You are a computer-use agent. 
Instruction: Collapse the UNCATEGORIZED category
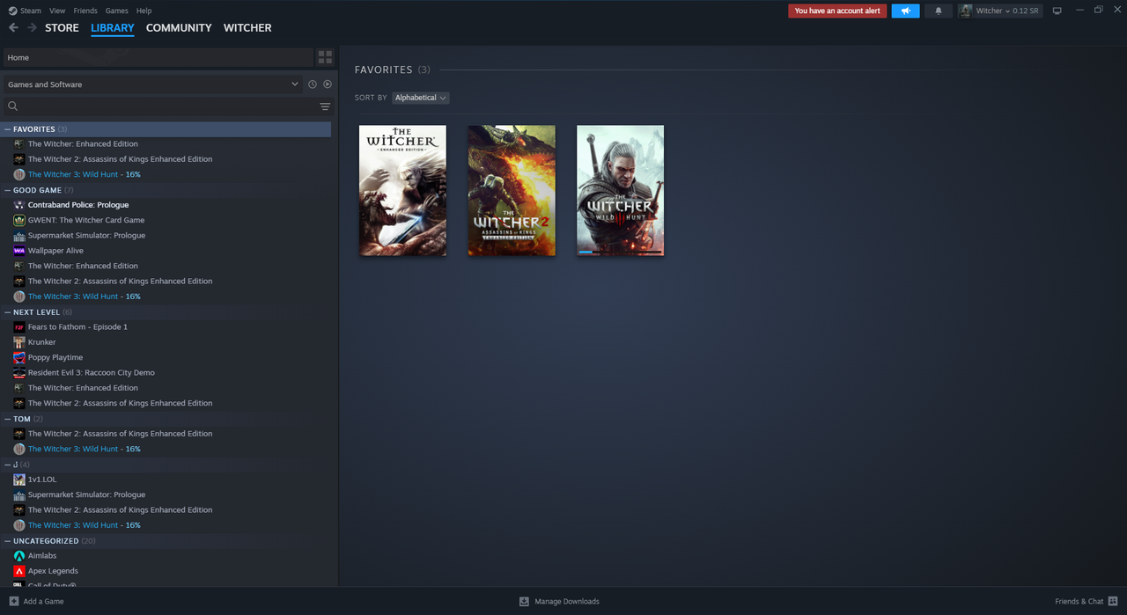coord(7,541)
